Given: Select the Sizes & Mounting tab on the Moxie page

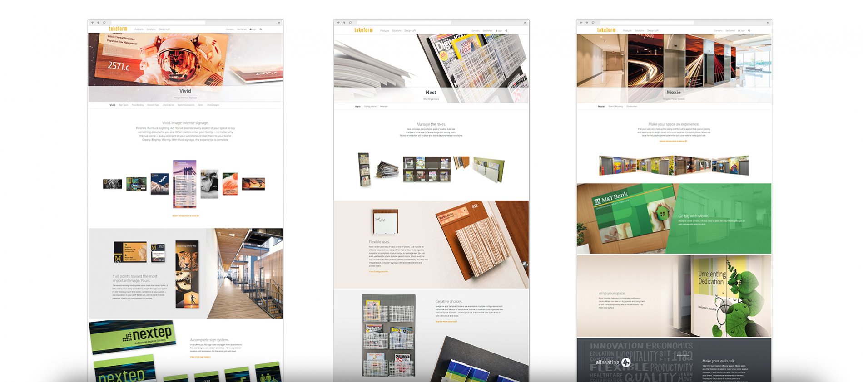Looking at the screenshot, I should 615,107.
